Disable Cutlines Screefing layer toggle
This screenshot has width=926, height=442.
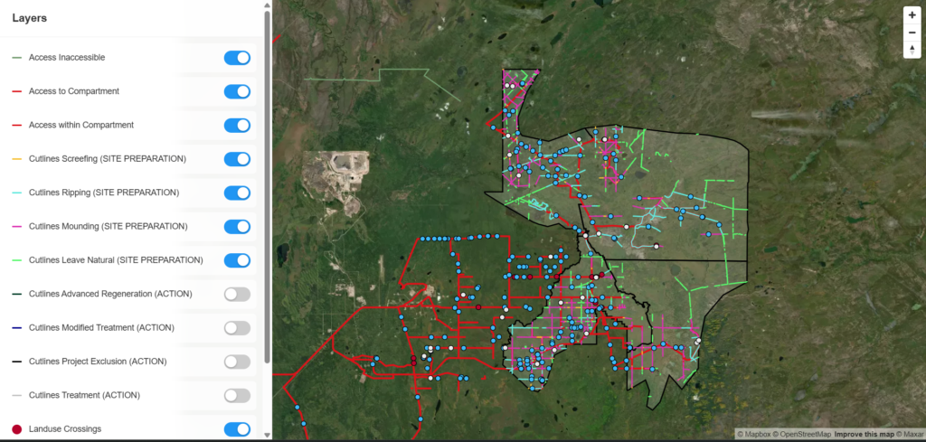click(x=237, y=159)
